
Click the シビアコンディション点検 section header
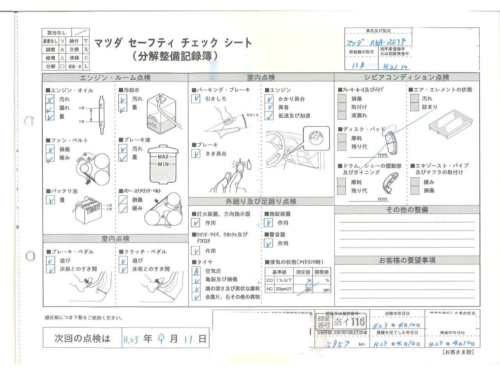click(x=407, y=77)
